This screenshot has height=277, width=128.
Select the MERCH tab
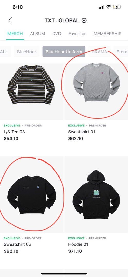pos(15,34)
